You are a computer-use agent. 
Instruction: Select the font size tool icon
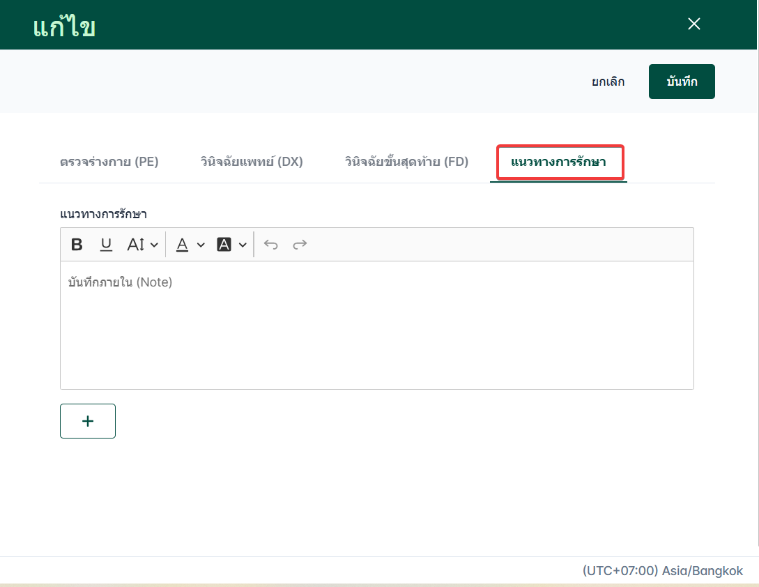[x=135, y=245]
